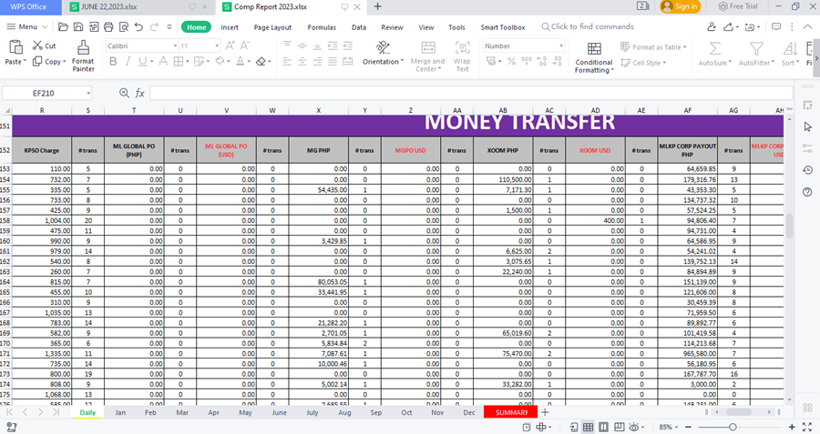Move the zoom slider handle
Screen dimensions: 820x434
pyautogui.click(x=733, y=428)
